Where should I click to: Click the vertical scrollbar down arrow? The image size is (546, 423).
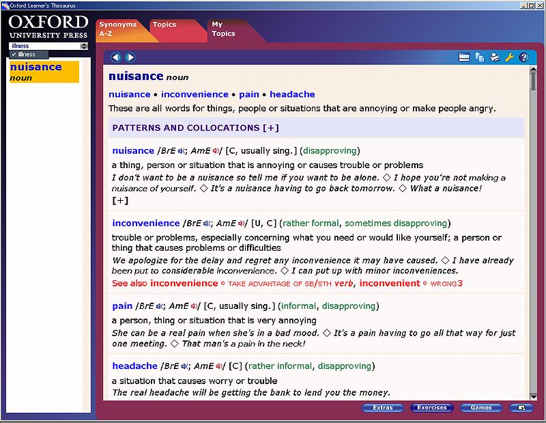(x=533, y=396)
